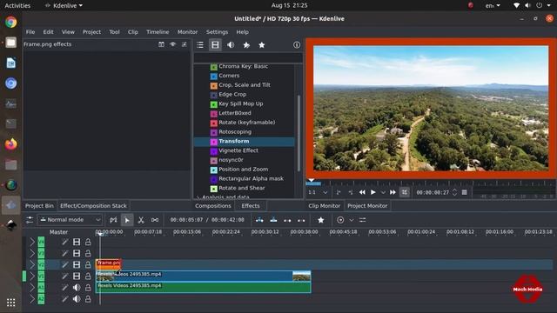
Task: Click the split compare icon in effects stack
Action: click(x=161, y=44)
